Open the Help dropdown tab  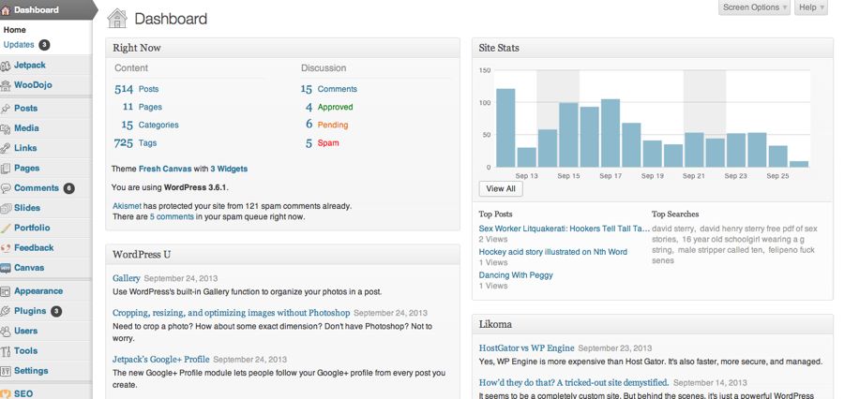[810, 7]
